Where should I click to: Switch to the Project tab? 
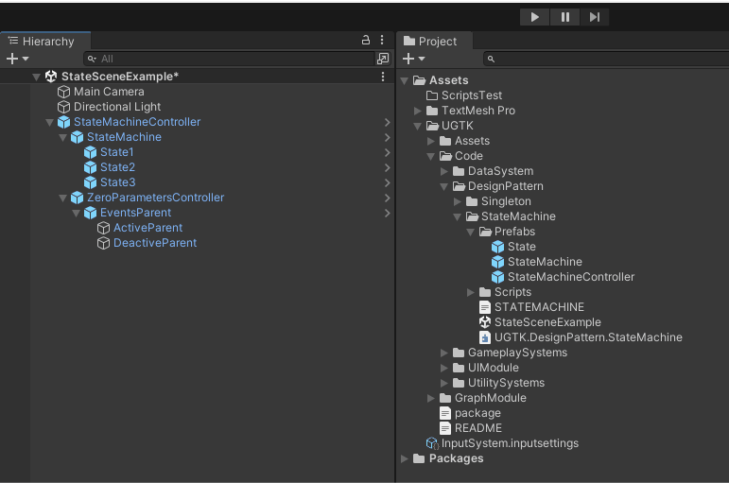[435, 41]
